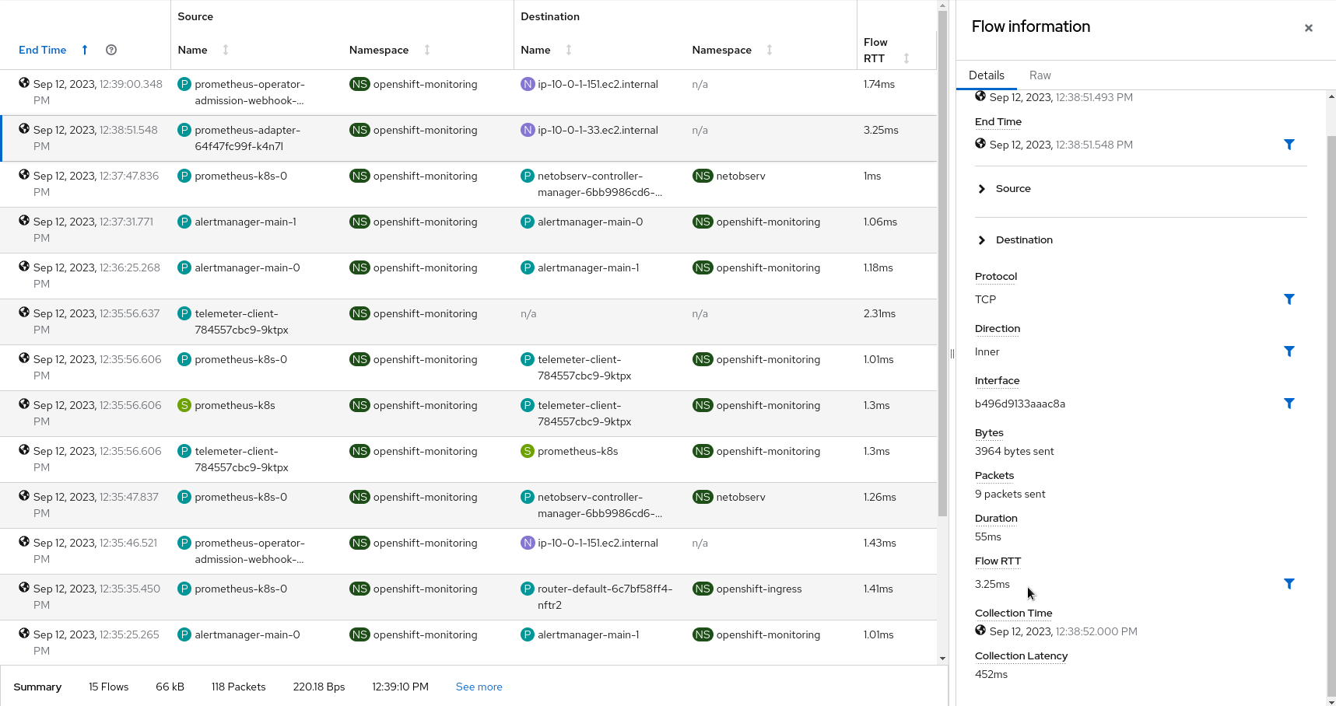Click Interface field label
The image size is (1336, 706).
click(997, 380)
